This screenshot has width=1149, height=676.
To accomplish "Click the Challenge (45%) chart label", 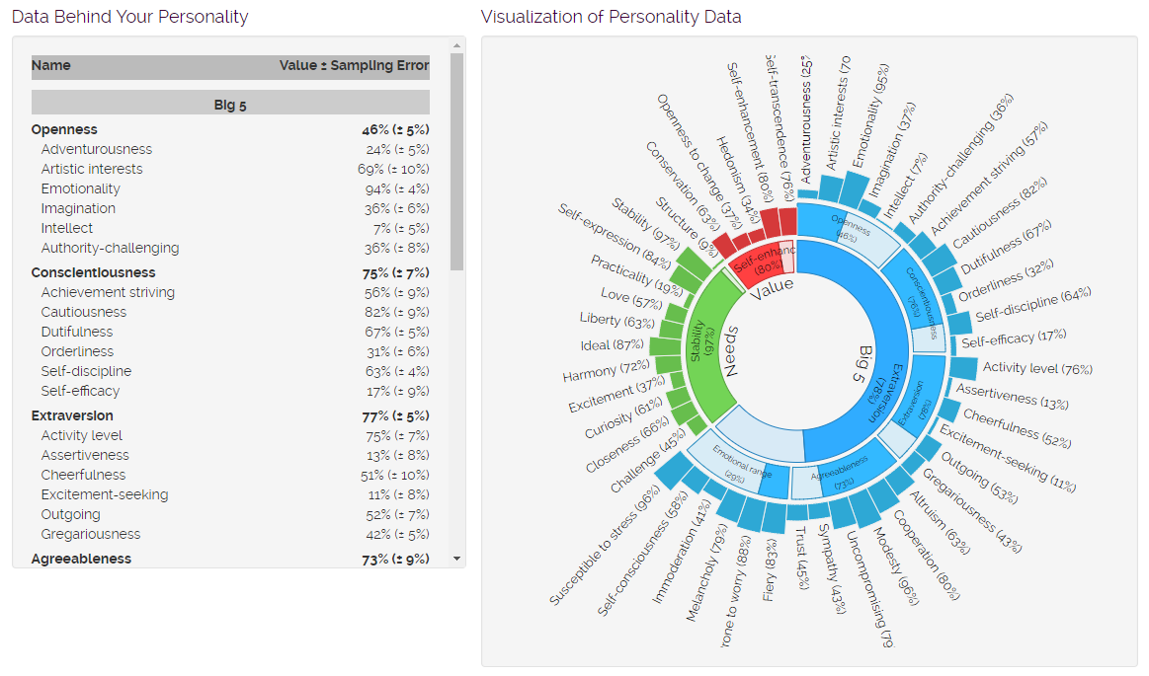I will pyautogui.click(x=648, y=460).
